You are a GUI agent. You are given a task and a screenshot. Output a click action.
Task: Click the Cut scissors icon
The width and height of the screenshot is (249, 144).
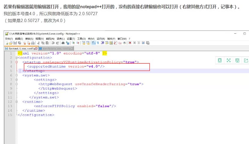click(x=39, y=43)
